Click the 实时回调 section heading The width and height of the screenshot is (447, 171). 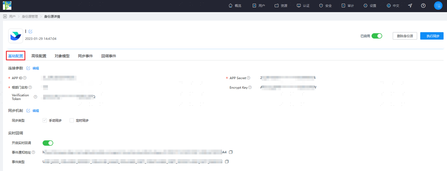(15, 133)
